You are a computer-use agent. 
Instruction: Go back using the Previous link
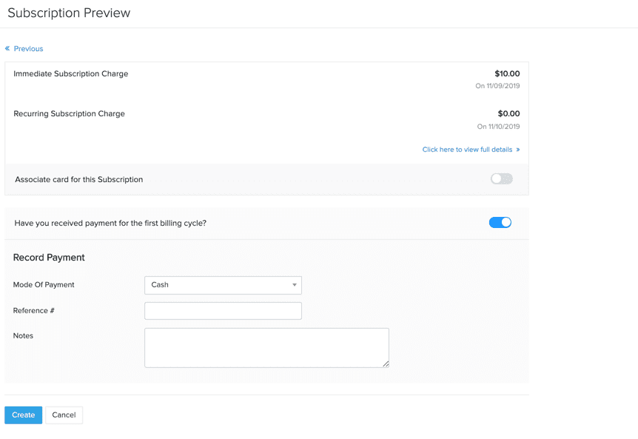[28, 48]
